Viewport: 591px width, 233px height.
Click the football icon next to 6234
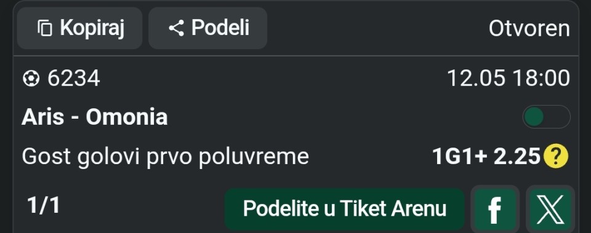pos(31,79)
